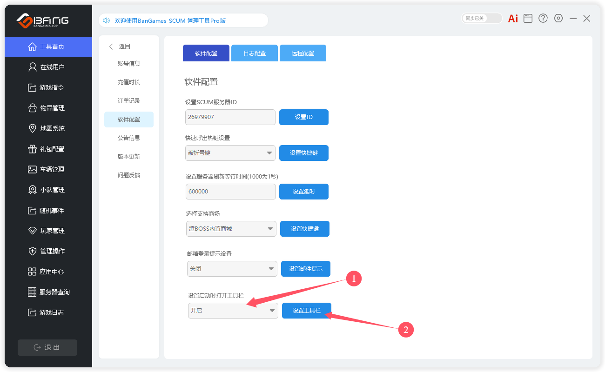Screen dimensions: 605x372
Task: Open the help question mark icon
Action: coord(543,18)
